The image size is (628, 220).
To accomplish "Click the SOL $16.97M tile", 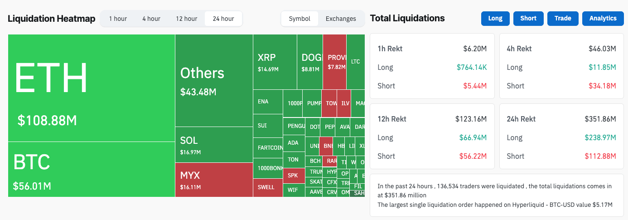I will pos(214,145).
